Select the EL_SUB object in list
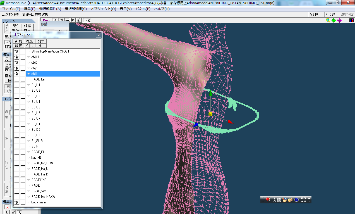This screenshot has width=355, height=214. pyautogui.click(x=37, y=141)
